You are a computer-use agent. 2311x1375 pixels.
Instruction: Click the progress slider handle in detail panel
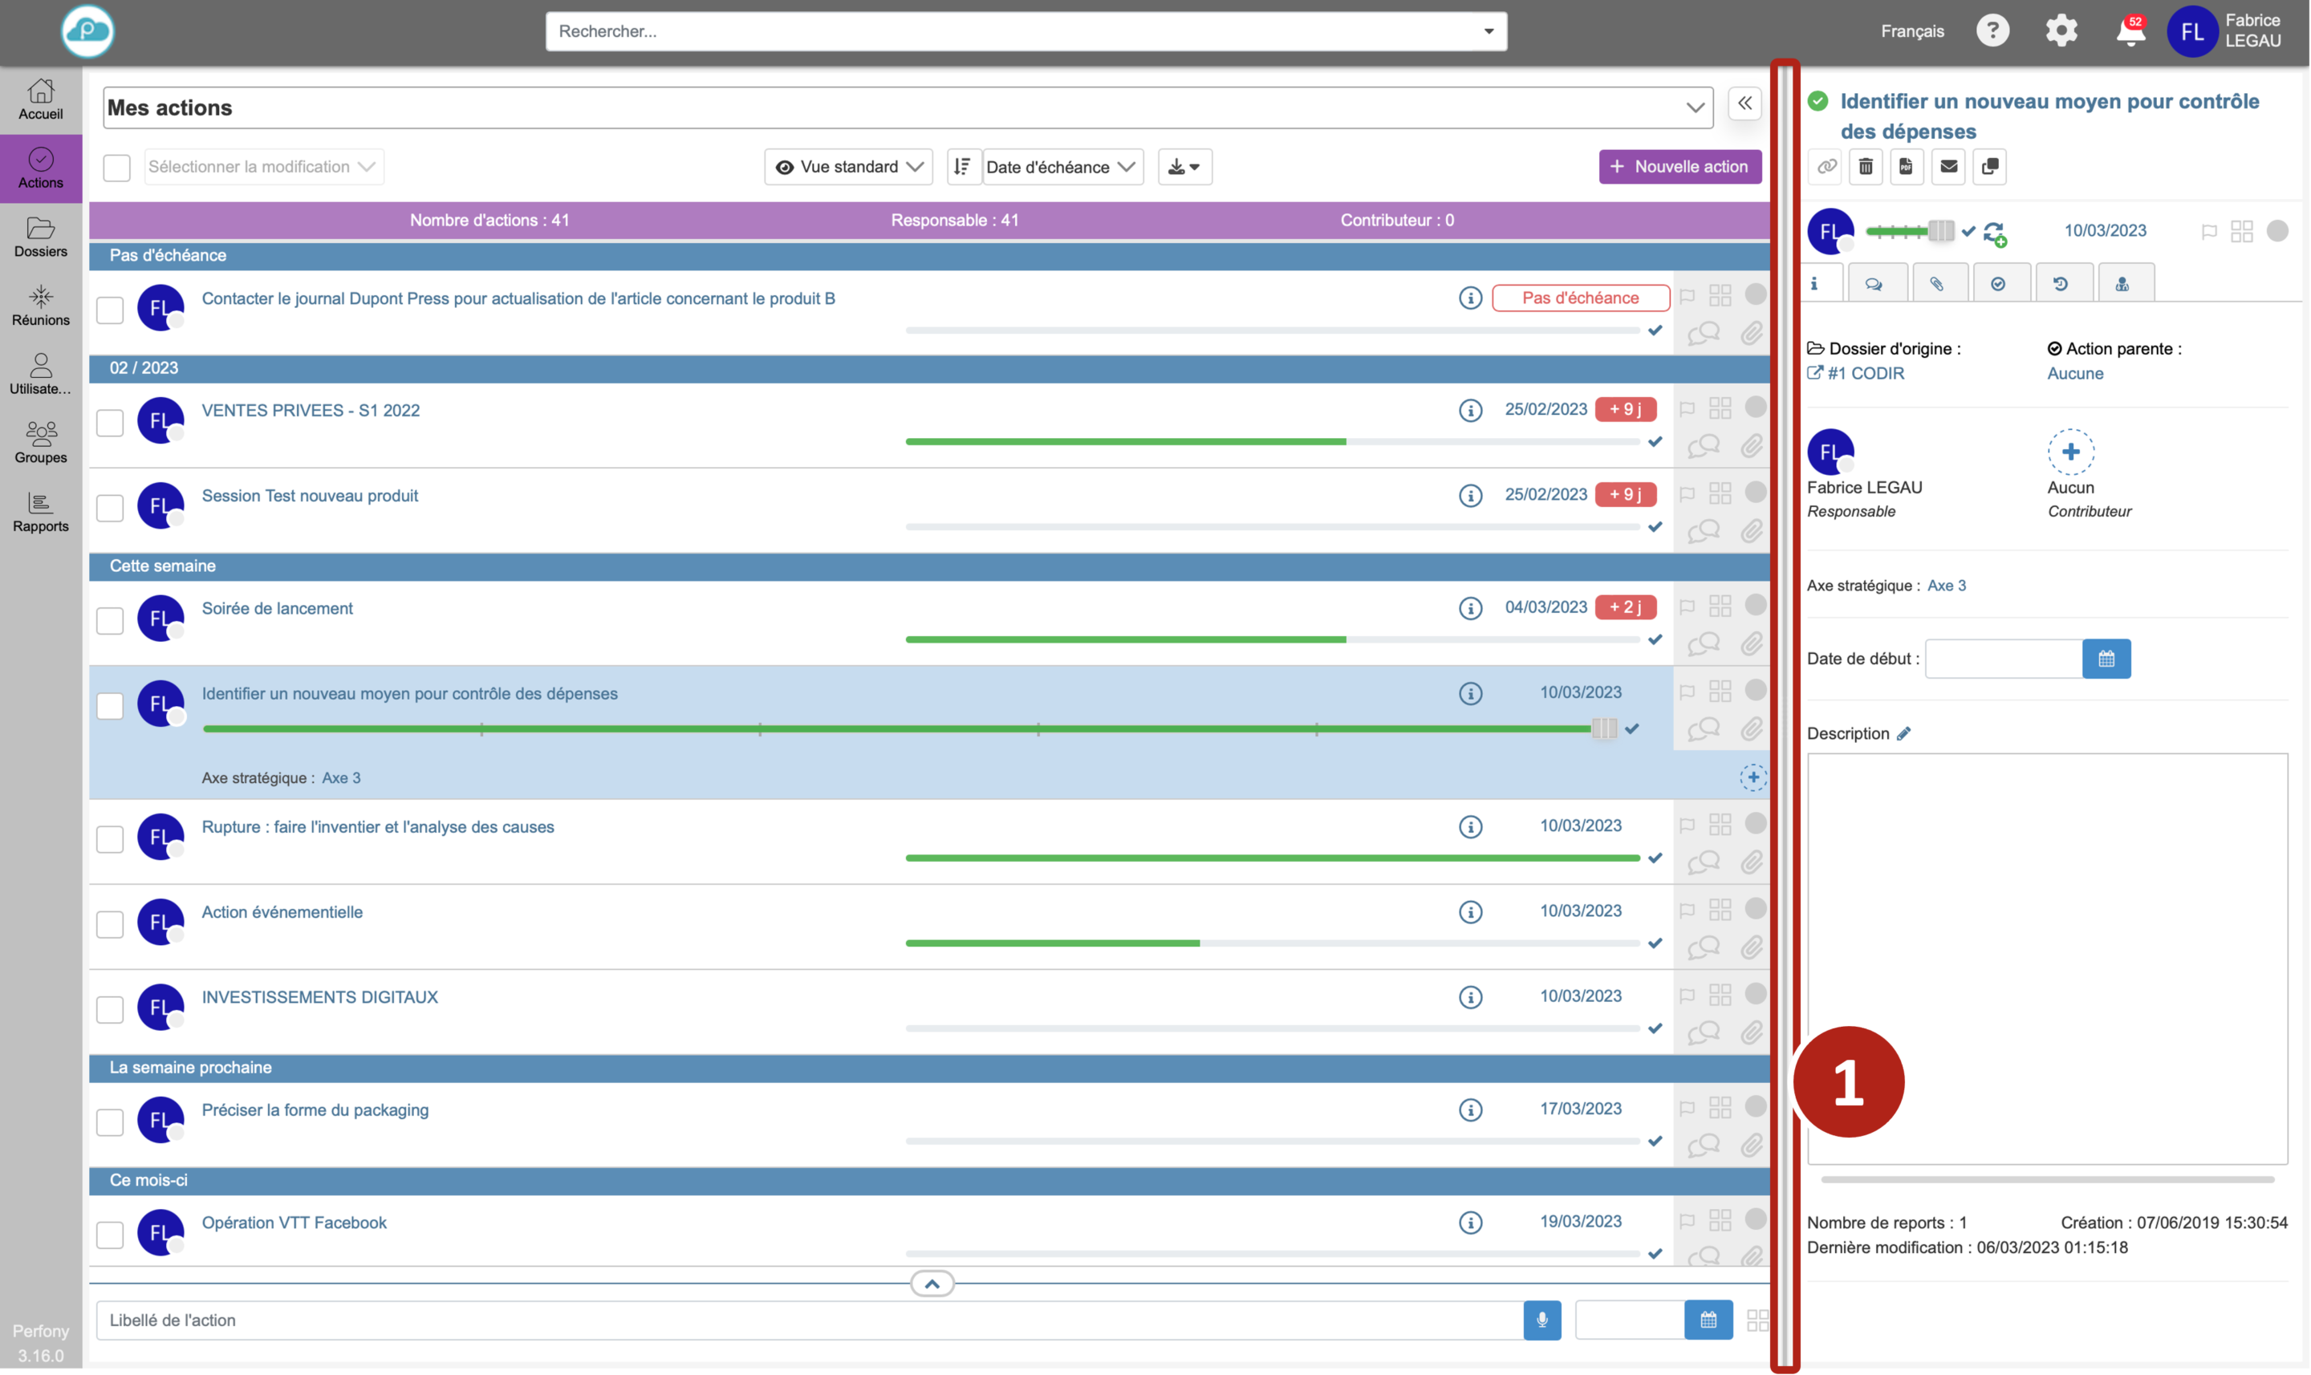tap(1941, 231)
